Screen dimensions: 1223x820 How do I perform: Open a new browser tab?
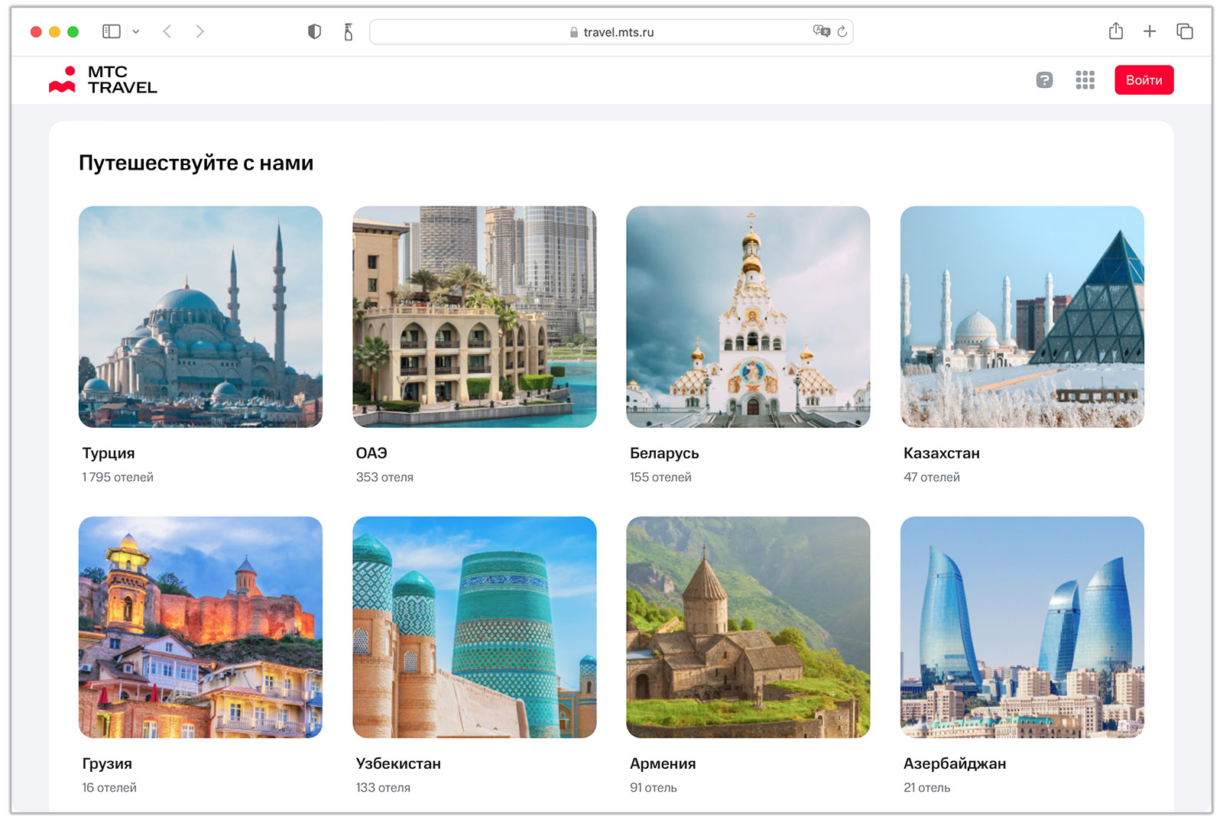point(1150,31)
